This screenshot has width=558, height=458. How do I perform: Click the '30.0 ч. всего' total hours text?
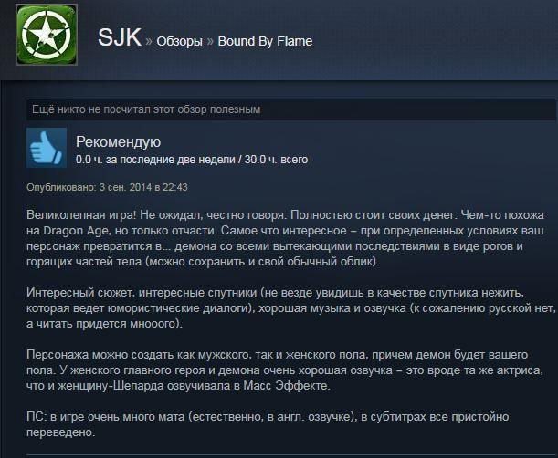point(276,160)
